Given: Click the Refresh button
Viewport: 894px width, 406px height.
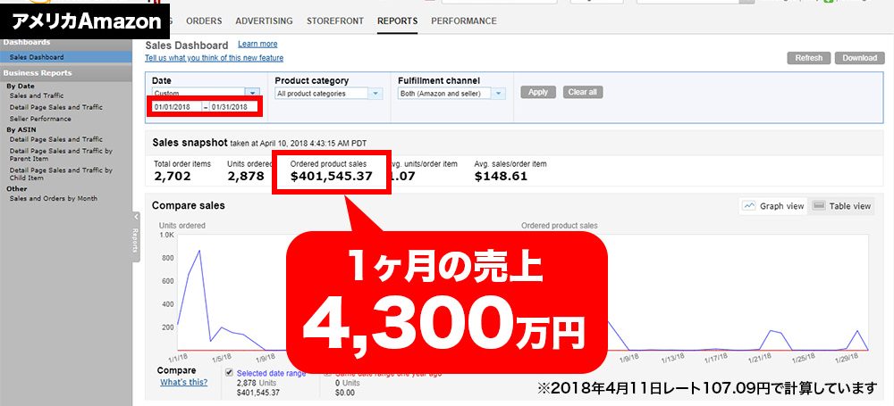Looking at the screenshot, I should (x=809, y=58).
